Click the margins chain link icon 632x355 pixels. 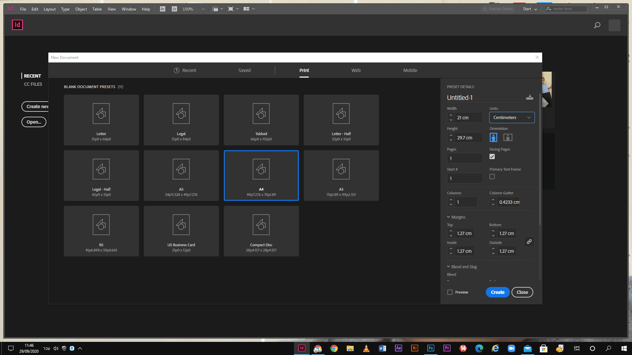click(529, 242)
